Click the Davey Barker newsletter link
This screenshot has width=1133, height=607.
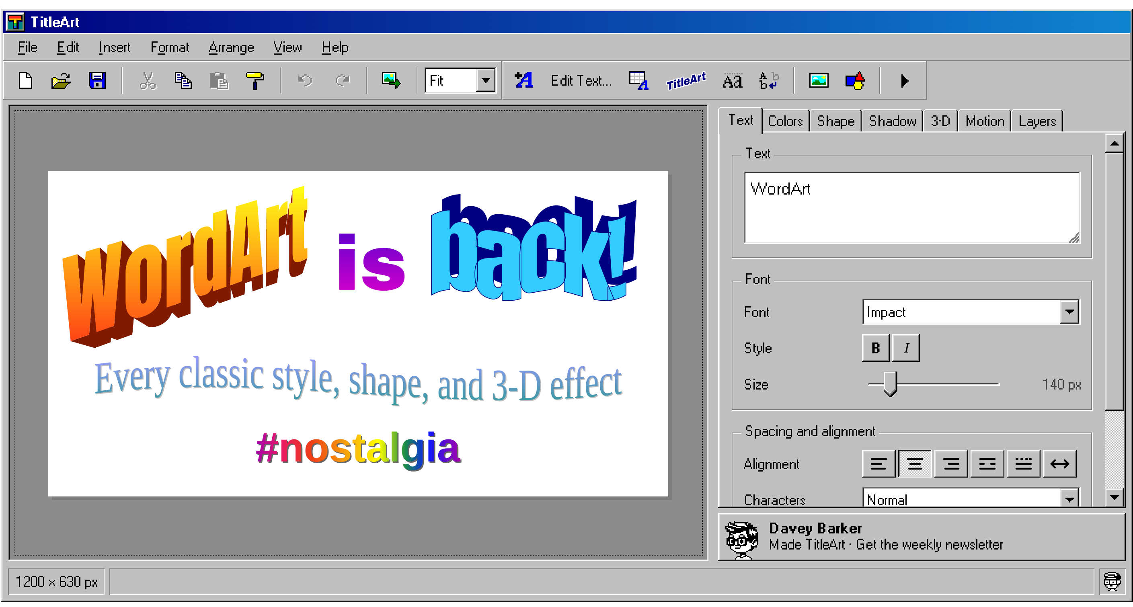tap(922, 537)
